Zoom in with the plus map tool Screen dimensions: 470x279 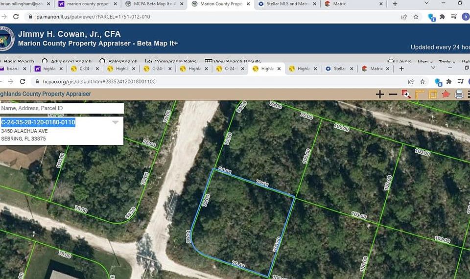380,94
